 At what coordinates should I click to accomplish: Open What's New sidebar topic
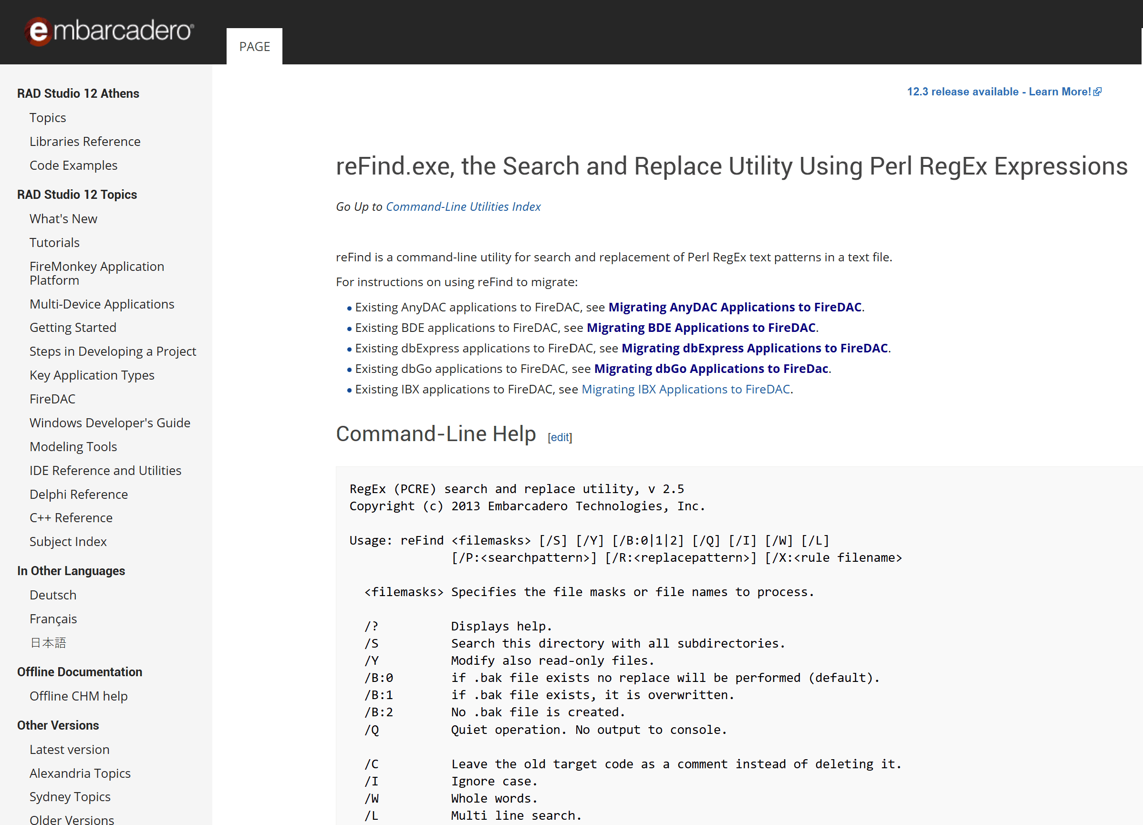(63, 218)
